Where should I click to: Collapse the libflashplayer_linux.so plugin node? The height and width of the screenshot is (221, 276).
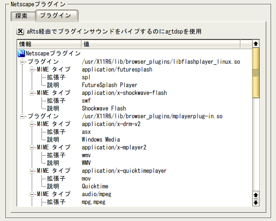coord(22,62)
